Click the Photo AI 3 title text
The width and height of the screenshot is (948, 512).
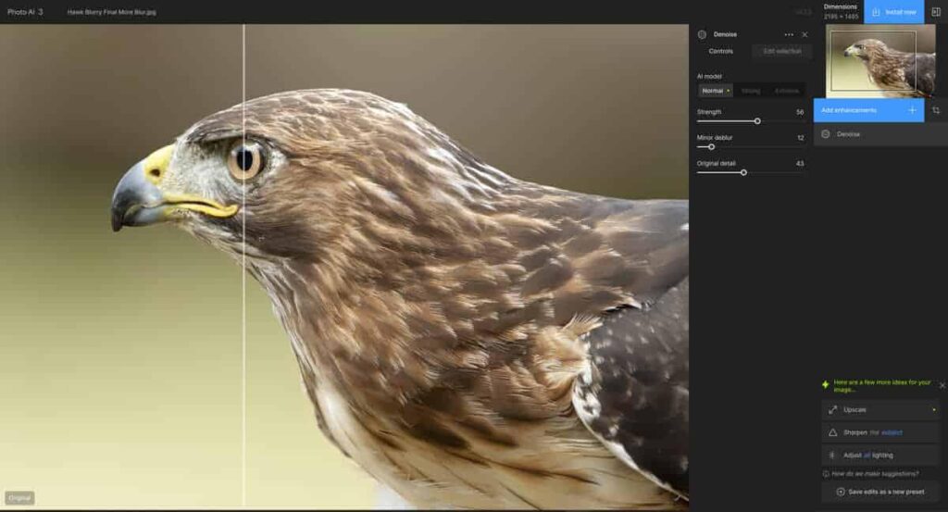click(25, 11)
